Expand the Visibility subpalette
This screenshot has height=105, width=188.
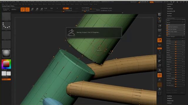[x=169, y=99]
